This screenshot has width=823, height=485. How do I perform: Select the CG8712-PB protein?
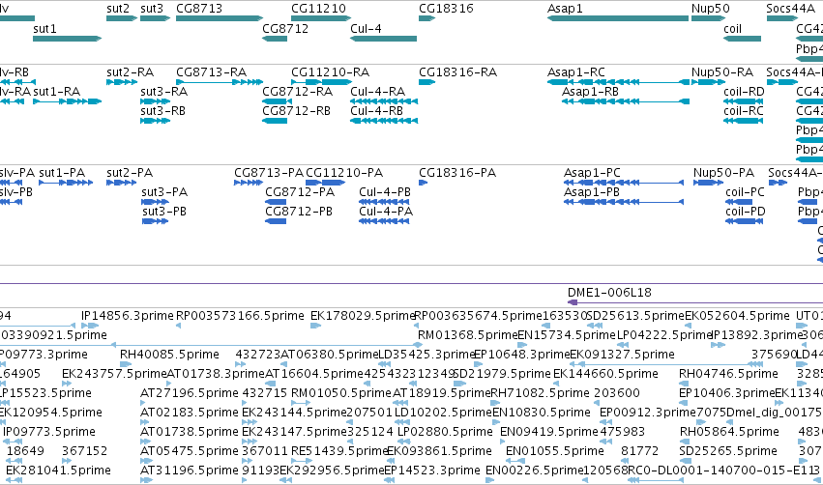276,221
